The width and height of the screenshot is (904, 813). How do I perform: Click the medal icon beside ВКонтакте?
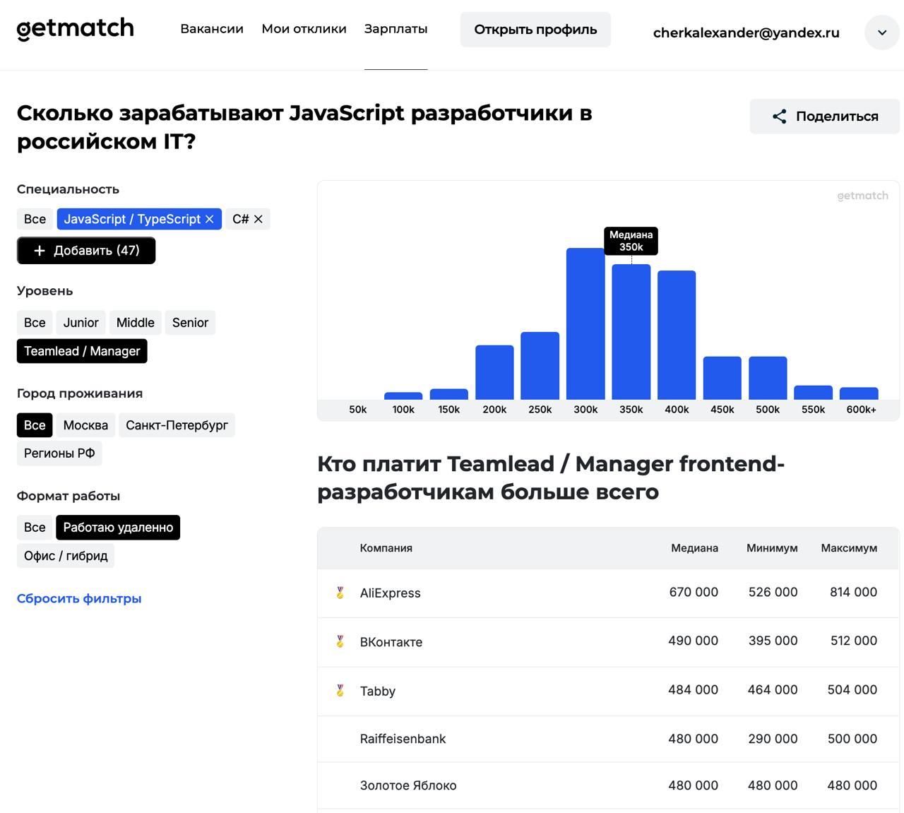click(x=340, y=641)
